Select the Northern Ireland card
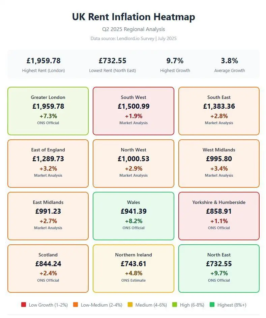Screen dimensions: 266x318 pos(134,268)
